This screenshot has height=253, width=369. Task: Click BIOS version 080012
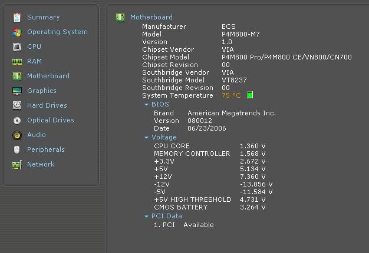click(200, 121)
